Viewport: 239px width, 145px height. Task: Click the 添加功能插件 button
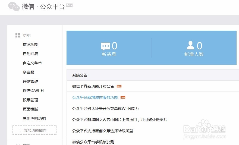pyautogui.click(x=34, y=130)
